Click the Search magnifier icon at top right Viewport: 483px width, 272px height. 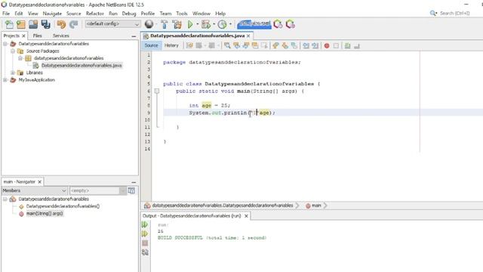pos(433,14)
